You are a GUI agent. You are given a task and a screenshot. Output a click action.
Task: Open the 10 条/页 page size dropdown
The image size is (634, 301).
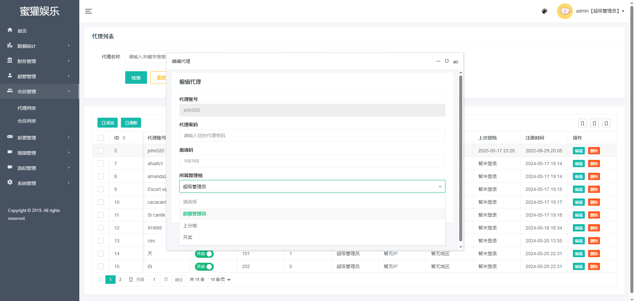click(x=220, y=280)
